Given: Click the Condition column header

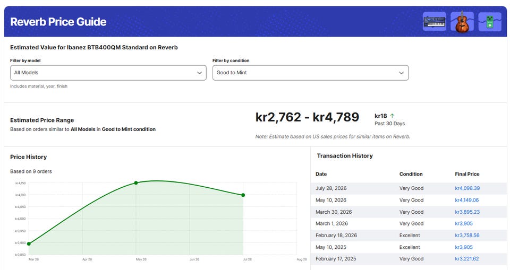Looking at the screenshot, I should point(411,174).
